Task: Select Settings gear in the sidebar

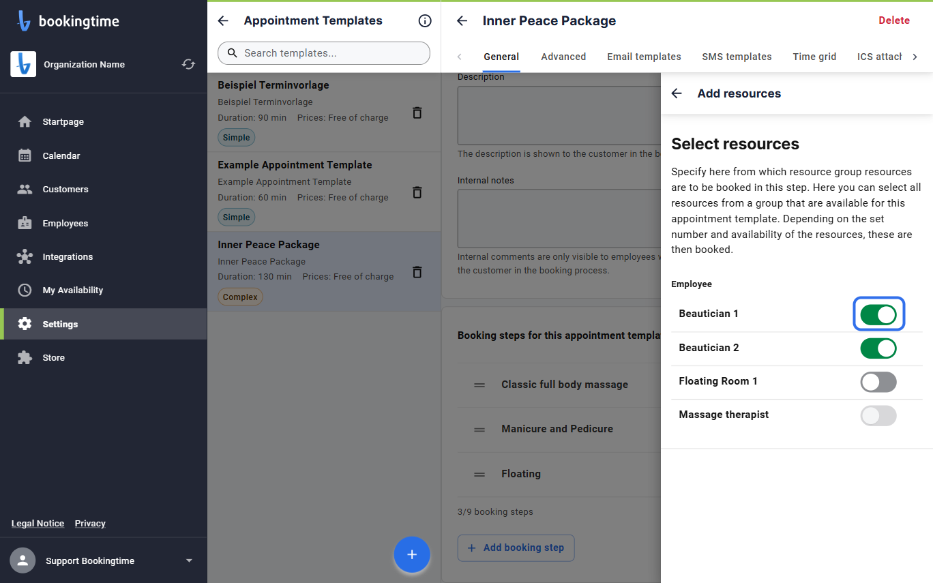Action: (25, 324)
